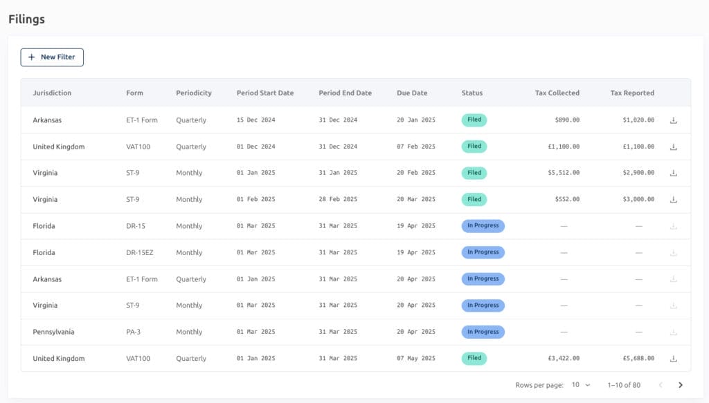The width and height of the screenshot is (709, 403).
Task: Open the rows per page dropdown
Action: click(580, 385)
